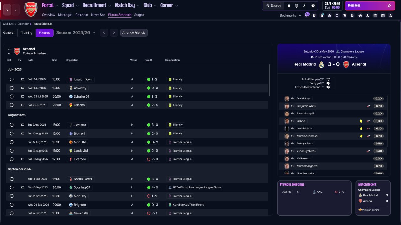
Task: Click the lineup panel vertical scrollbar
Action: pyautogui.click(x=388, y=121)
